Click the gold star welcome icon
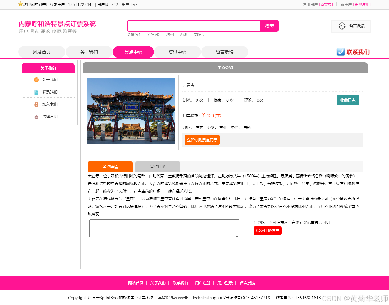The image size is (389, 305). click(20, 4)
